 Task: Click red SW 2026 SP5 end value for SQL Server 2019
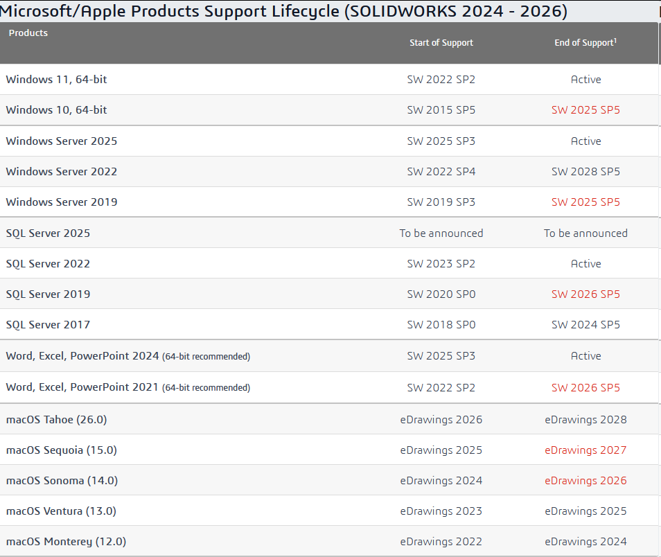click(x=585, y=294)
